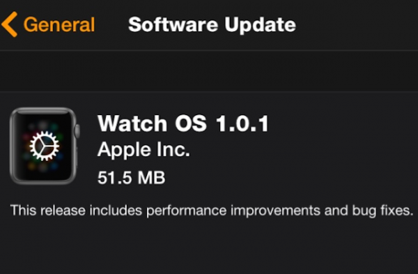The image size is (418, 274).
Task: Click the Software Update title
Action: pyautogui.click(x=212, y=24)
